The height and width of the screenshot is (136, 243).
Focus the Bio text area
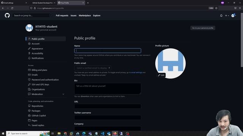pyautogui.click(x=108, y=89)
